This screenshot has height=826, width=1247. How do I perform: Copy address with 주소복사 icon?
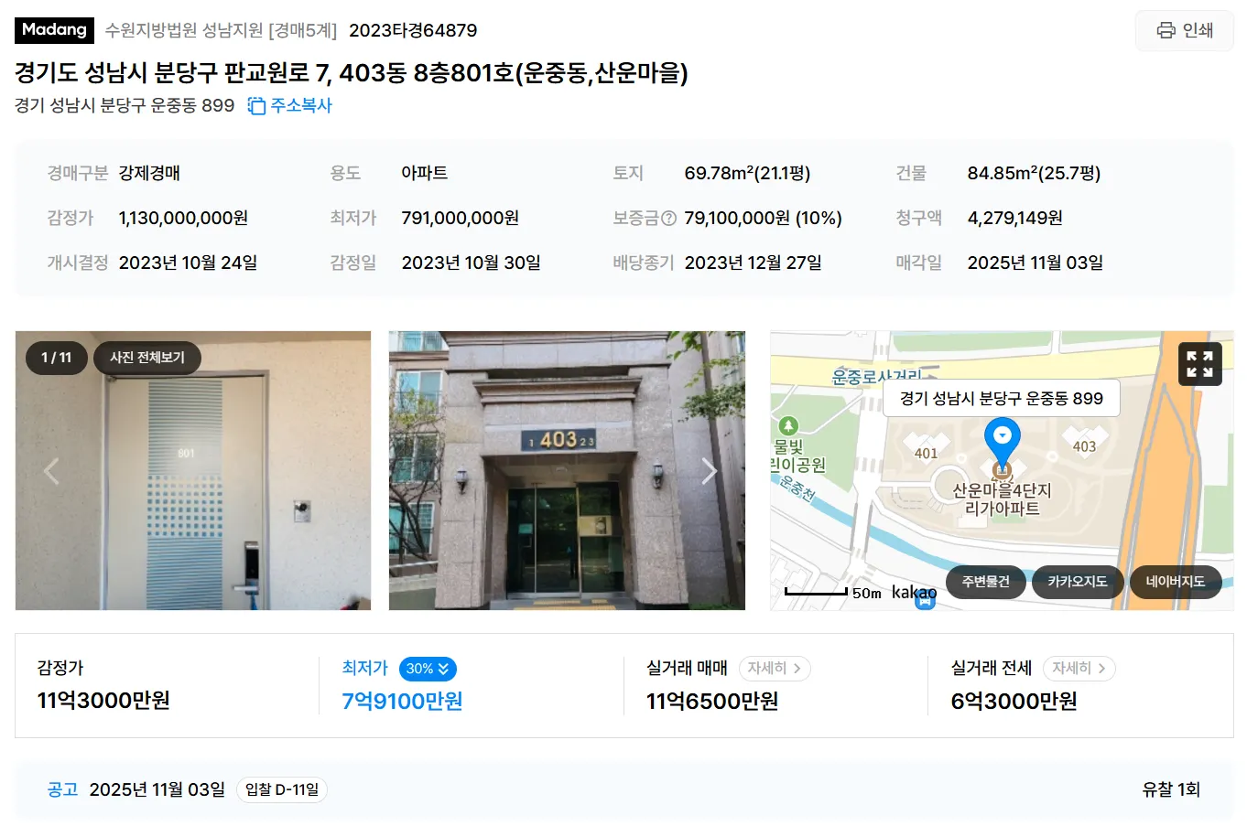point(289,106)
